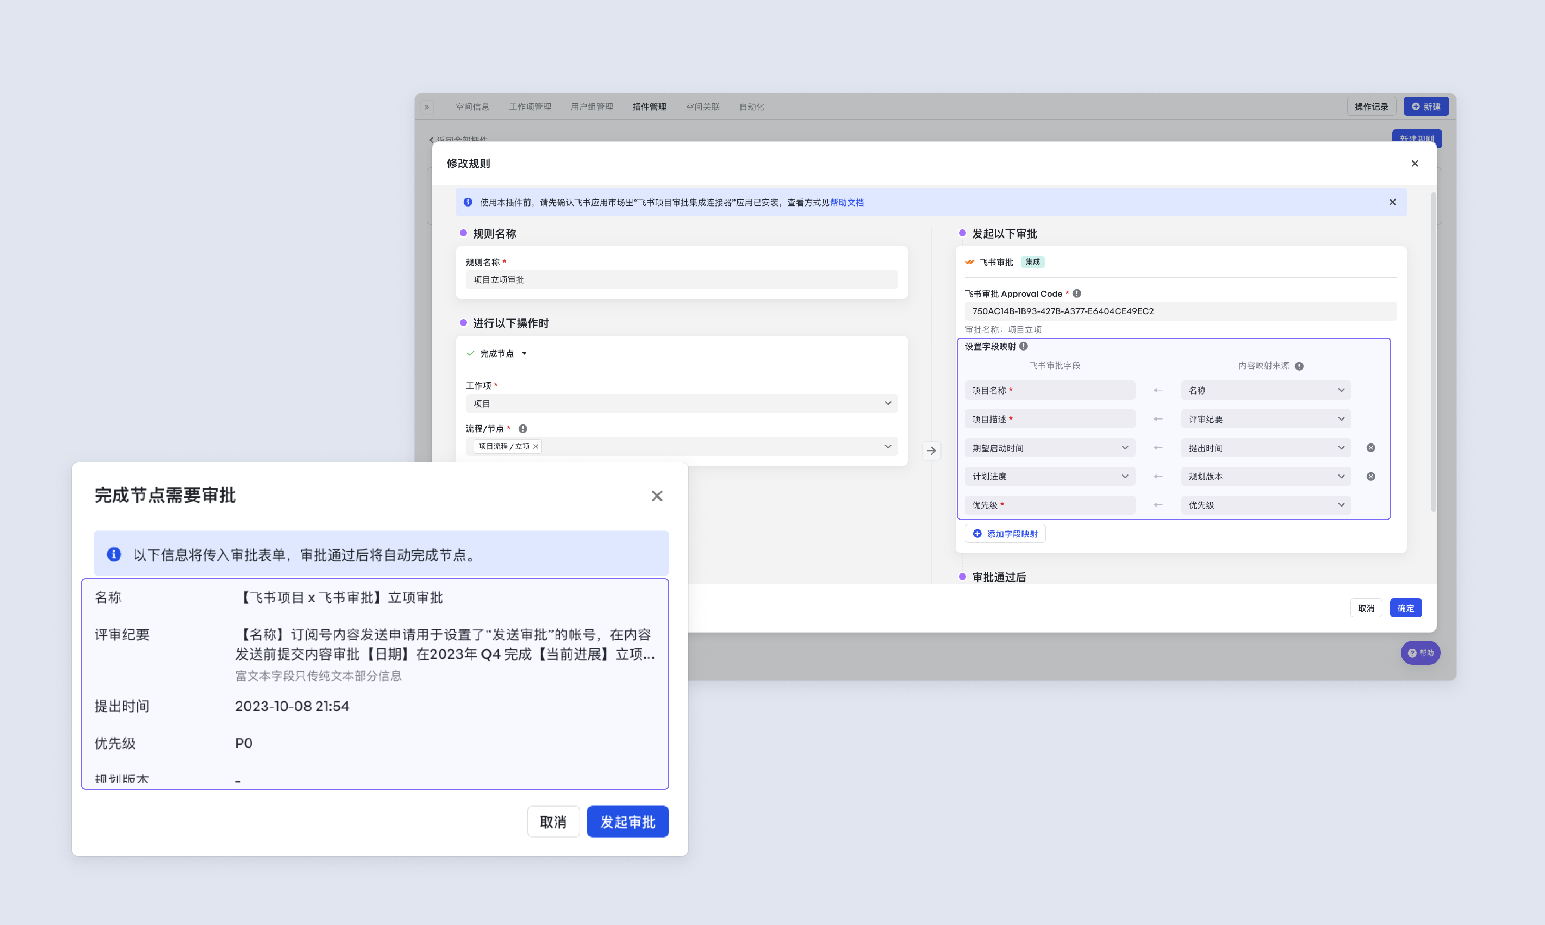The height and width of the screenshot is (925, 1545).
Task: Click the info icon beside 内容映射来源
Action: (x=1299, y=366)
